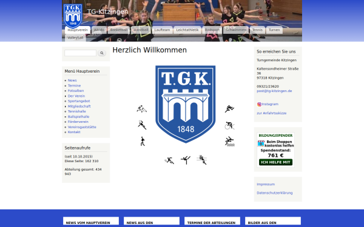This screenshot has width=364, height=227.
Task: Open the zur Anfahrtsskizze link
Action: (272, 113)
